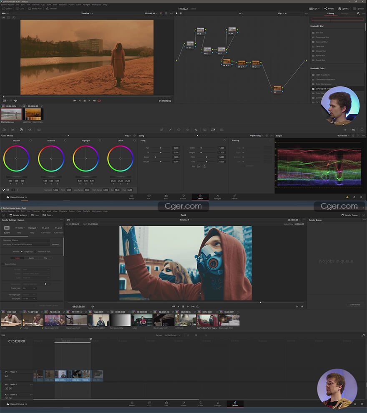This screenshot has width=367, height=413.
Task: Click the selection arrow tool in node editor
Action: point(177,13)
